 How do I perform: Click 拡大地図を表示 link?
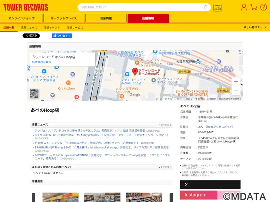coord(42,62)
